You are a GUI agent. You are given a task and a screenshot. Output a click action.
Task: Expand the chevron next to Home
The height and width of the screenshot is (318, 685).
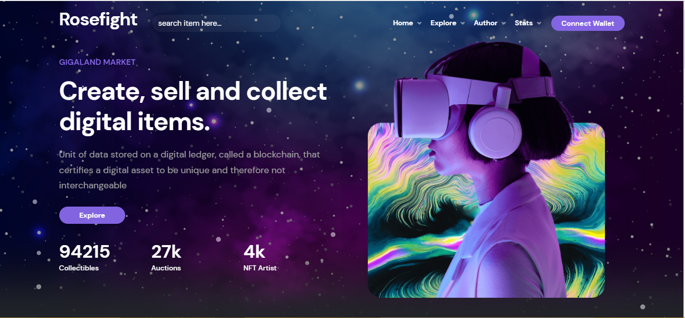(x=420, y=23)
